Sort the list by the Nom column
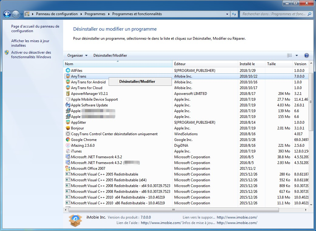The height and width of the screenshot is (231, 316). [118, 64]
